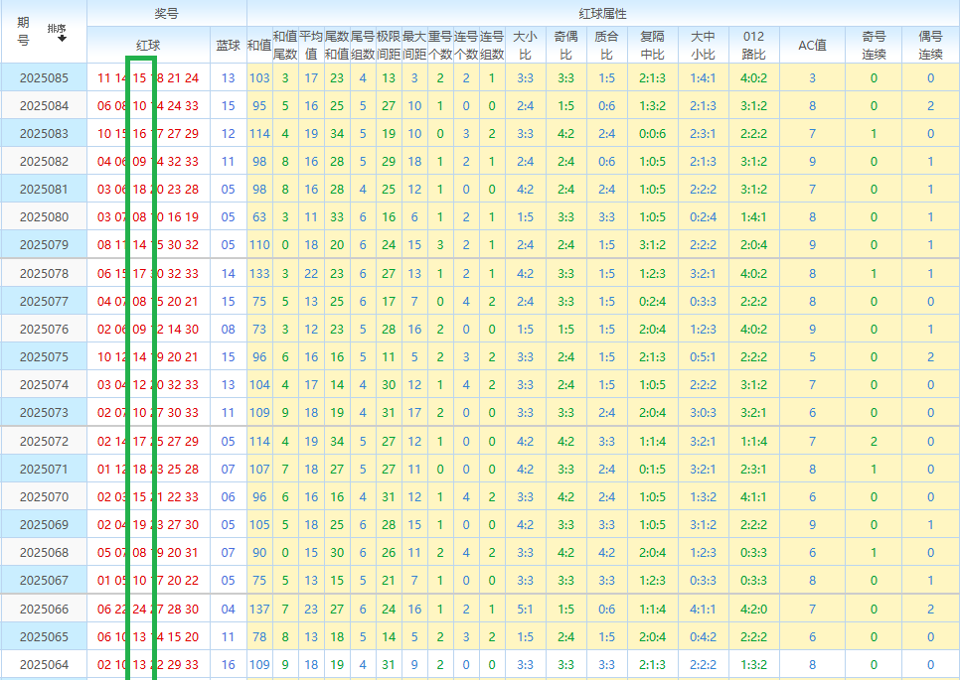Open issue 2025085 row

[x=44, y=77]
